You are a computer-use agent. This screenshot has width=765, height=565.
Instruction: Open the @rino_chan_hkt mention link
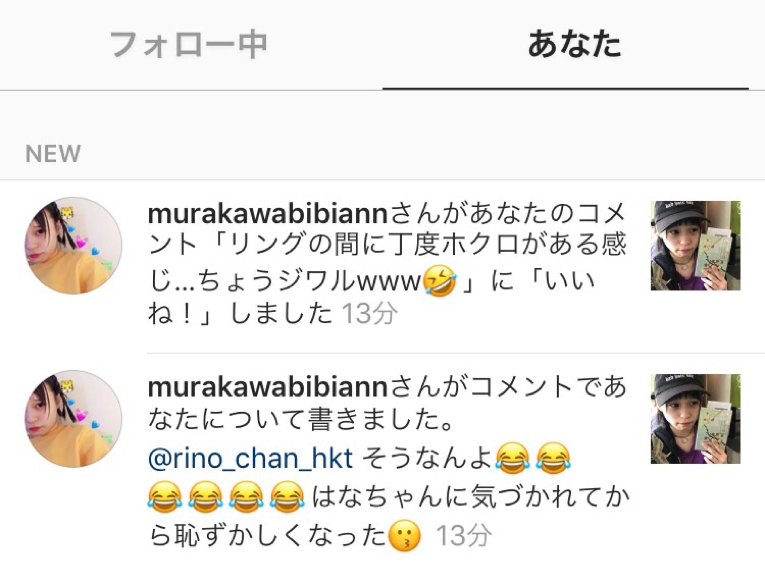coord(250,459)
